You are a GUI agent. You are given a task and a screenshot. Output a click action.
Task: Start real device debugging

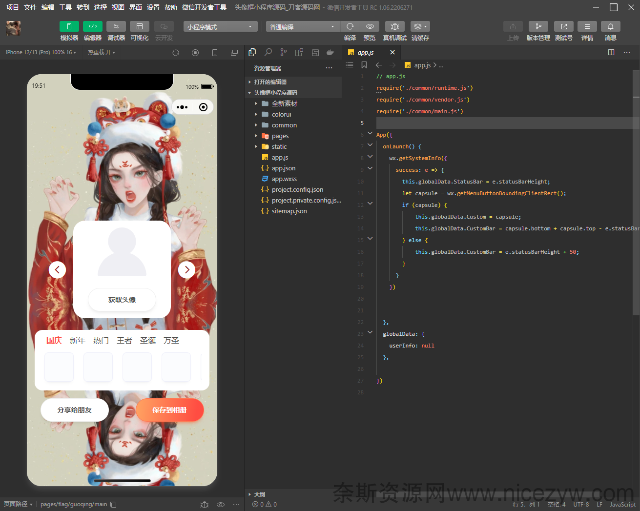pos(395,26)
